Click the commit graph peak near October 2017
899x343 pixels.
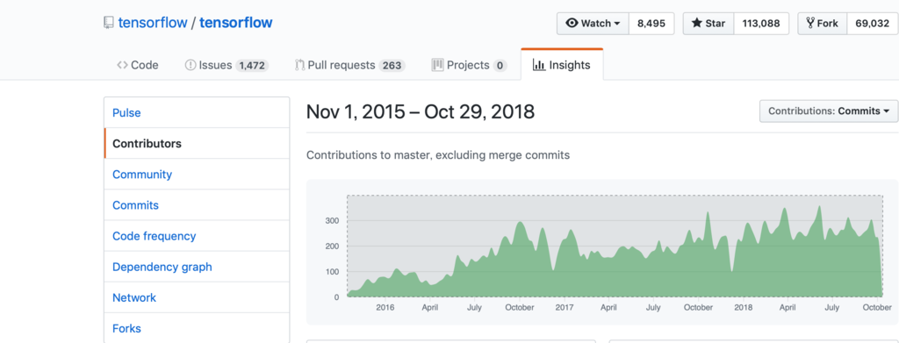point(708,212)
